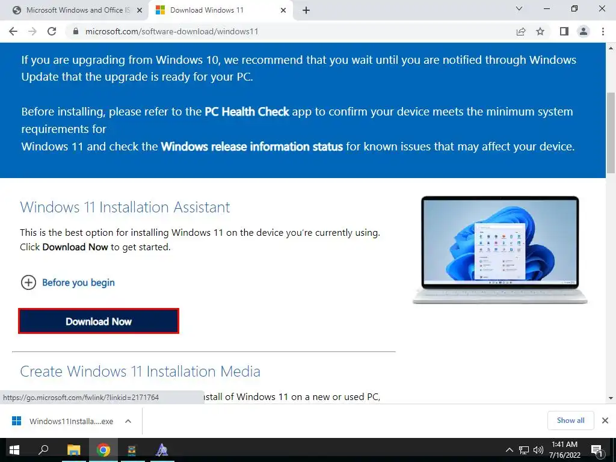Click the Chrome taskbar icon
Viewport: 616px width, 462px height.
(103, 450)
